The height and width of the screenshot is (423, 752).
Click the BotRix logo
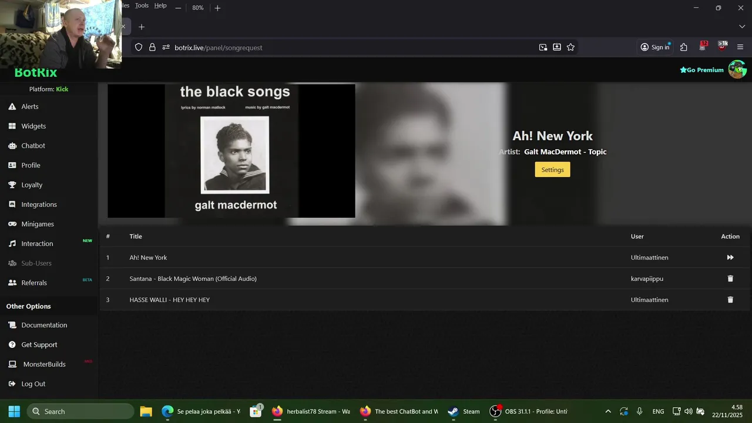click(x=36, y=73)
